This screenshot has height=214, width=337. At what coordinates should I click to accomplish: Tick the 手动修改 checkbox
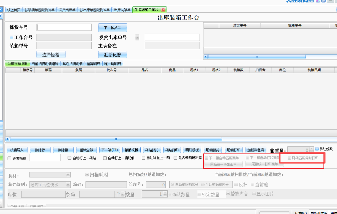click(317, 149)
